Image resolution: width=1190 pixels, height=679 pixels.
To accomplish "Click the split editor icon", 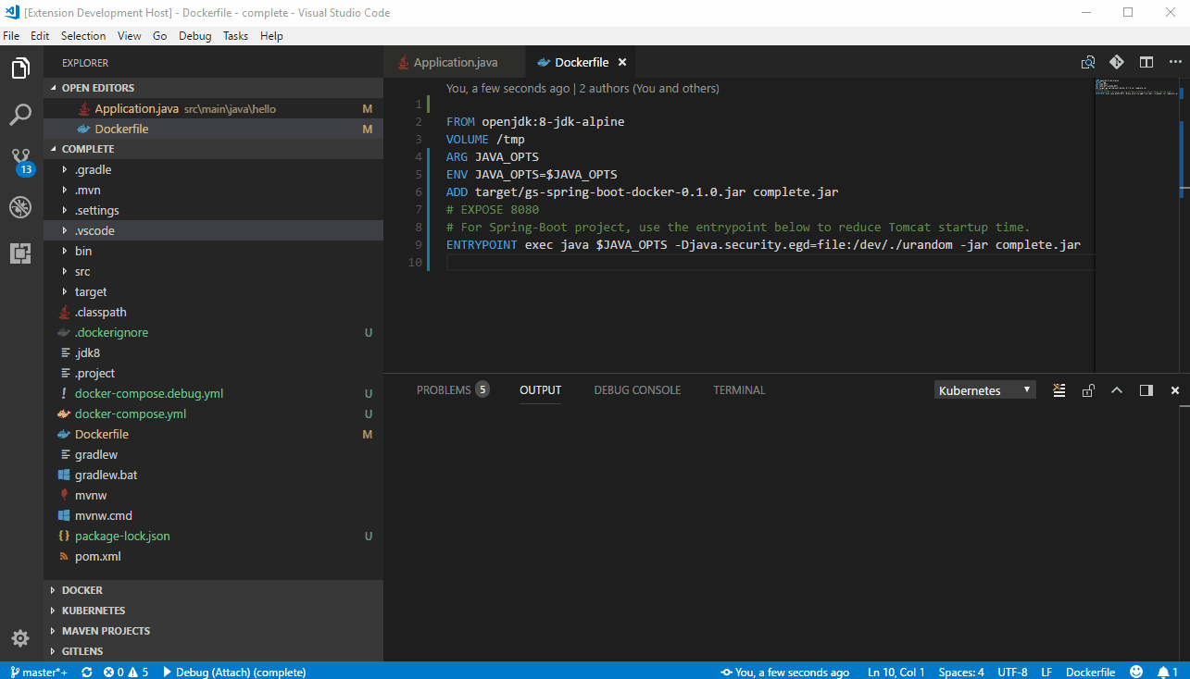I will 1146,62.
